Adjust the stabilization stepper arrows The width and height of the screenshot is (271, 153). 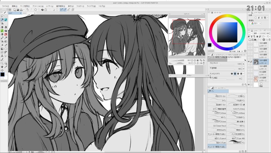coord(242,79)
